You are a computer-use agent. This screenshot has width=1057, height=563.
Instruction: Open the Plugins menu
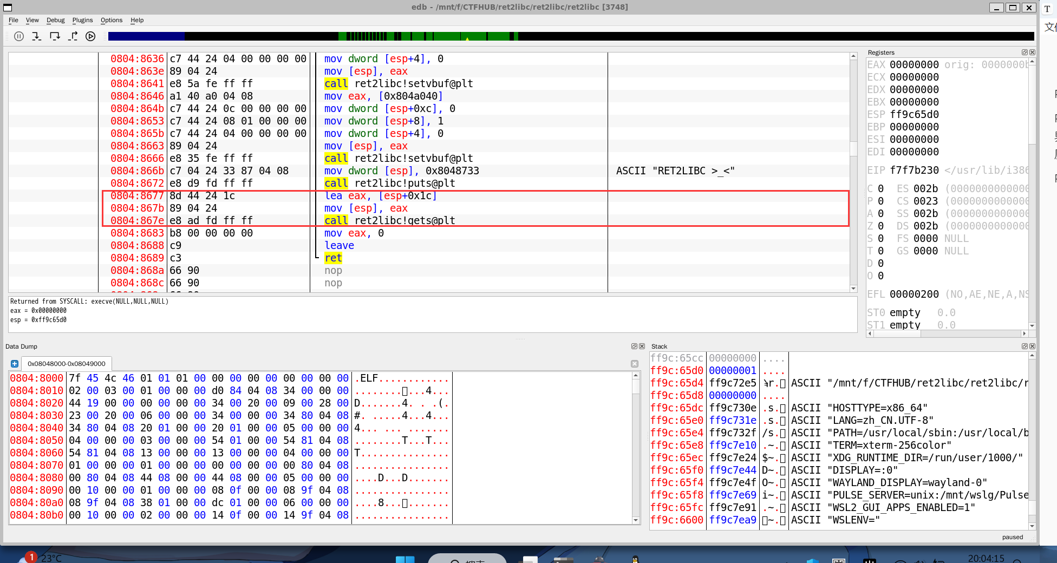tap(82, 20)
